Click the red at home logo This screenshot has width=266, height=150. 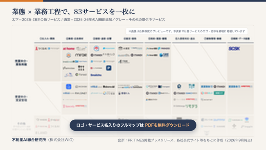pyautogui.click(x=69, y=49)
